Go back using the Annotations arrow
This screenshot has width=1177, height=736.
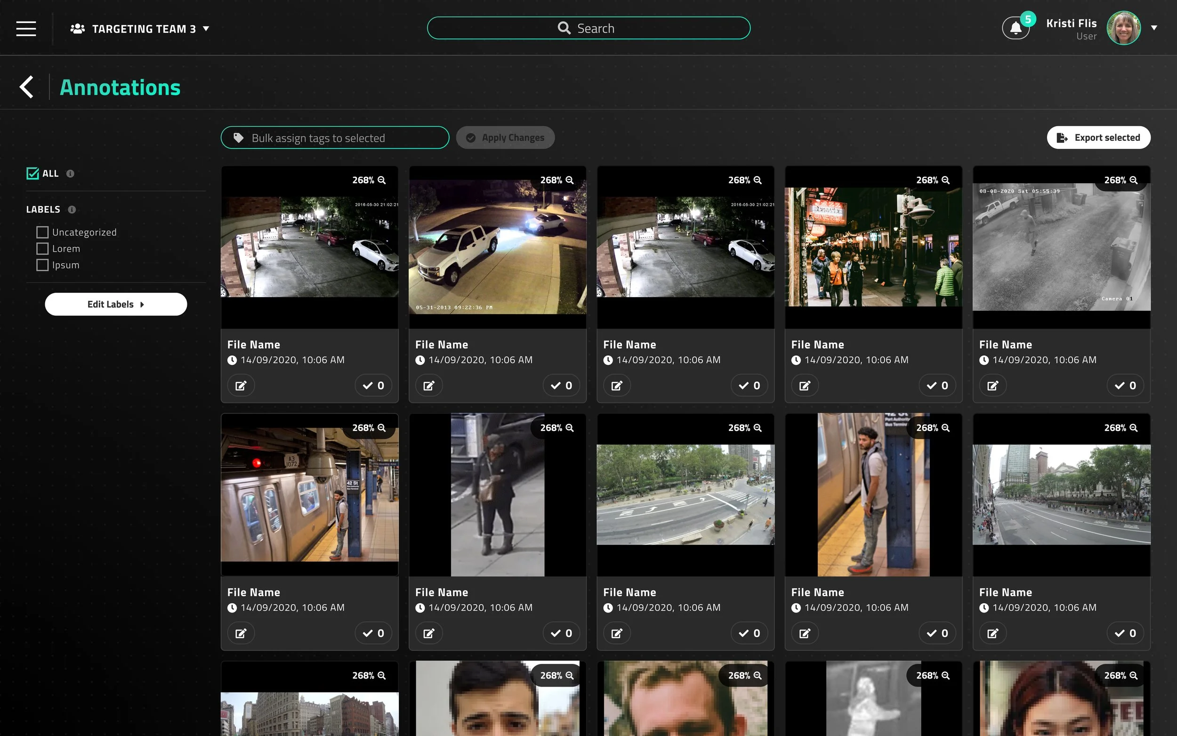(x=26, y=88)
